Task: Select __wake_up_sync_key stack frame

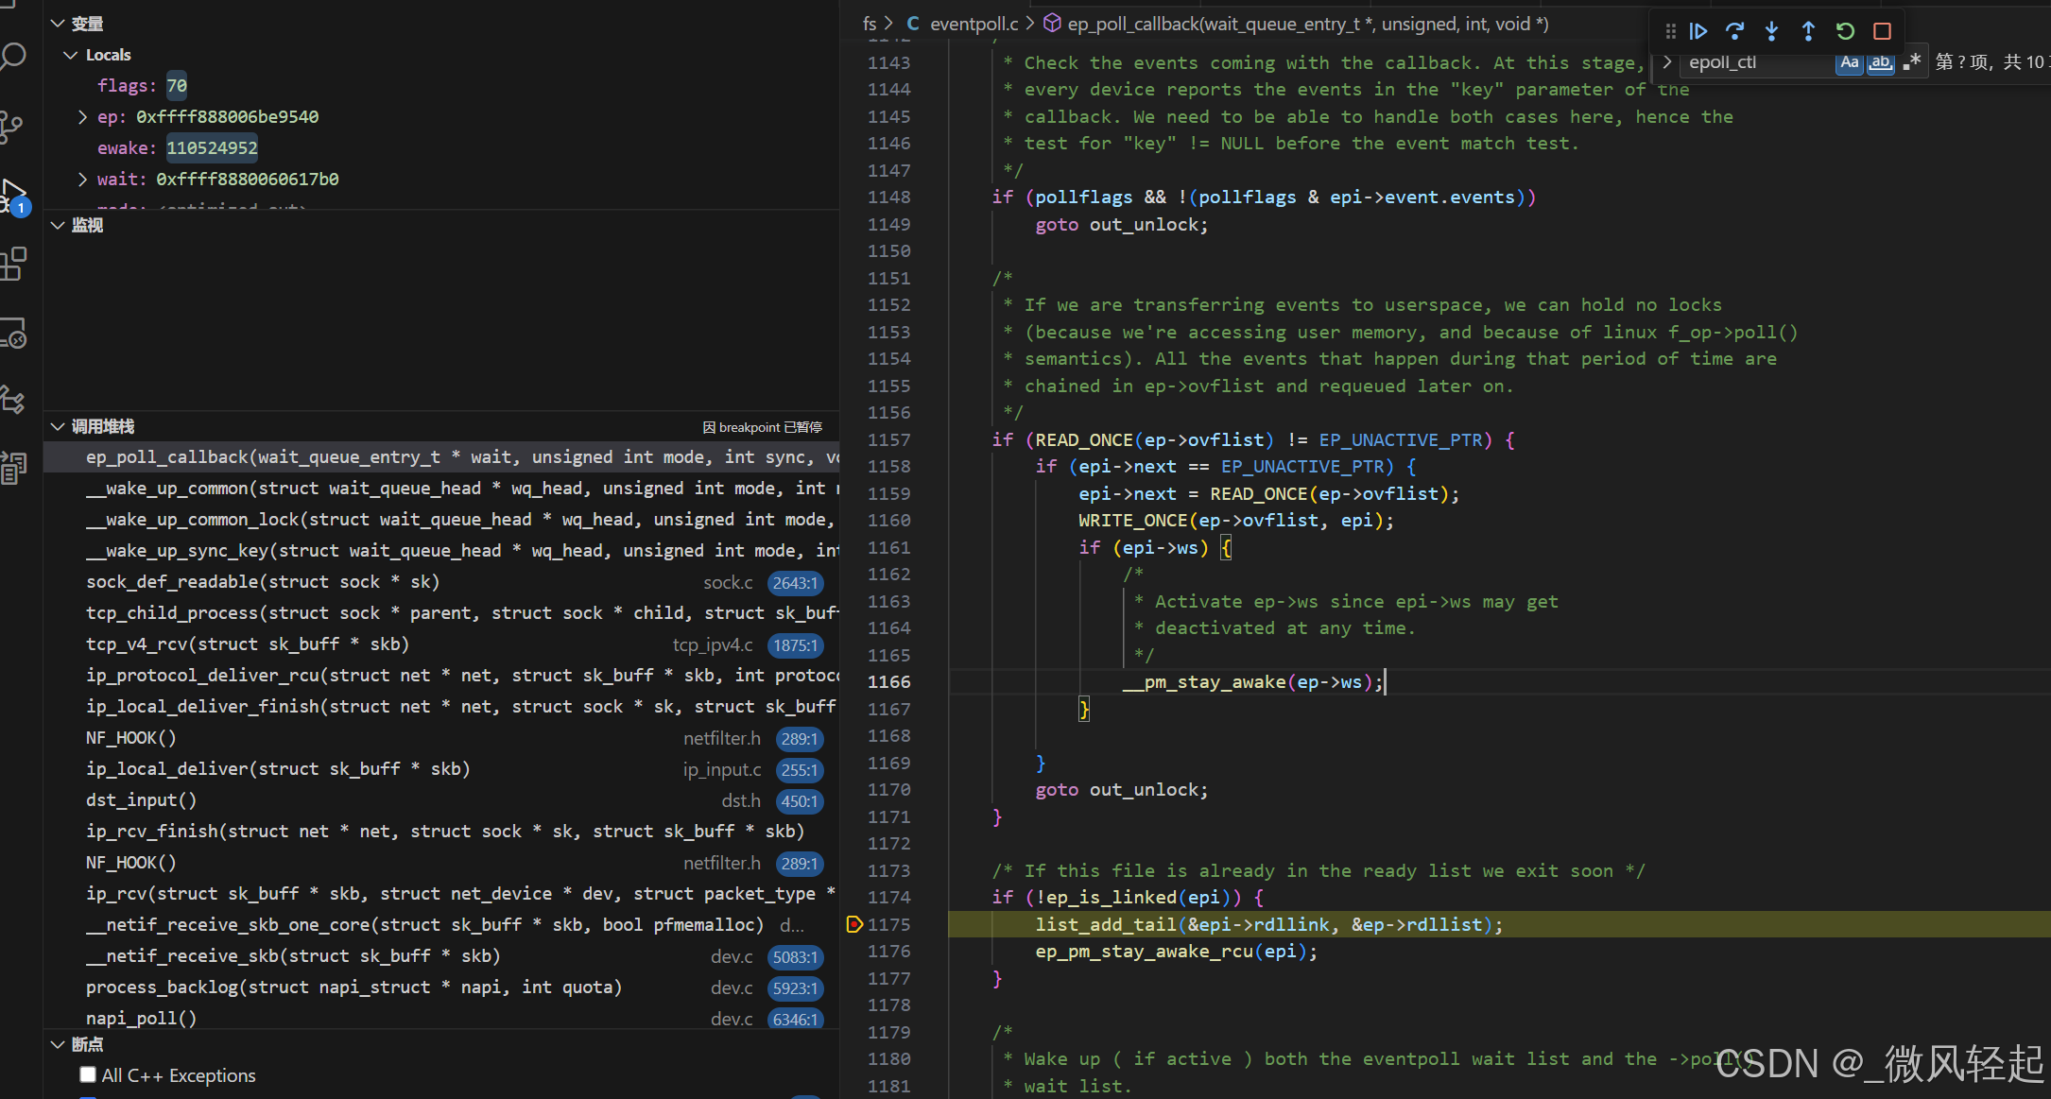Action: (x=441, y=551)
